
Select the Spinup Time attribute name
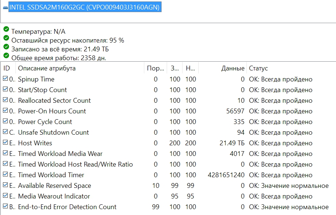36,79
